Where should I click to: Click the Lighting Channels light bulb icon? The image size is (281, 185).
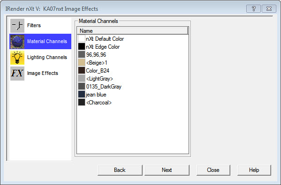click(x=17, y=58)
